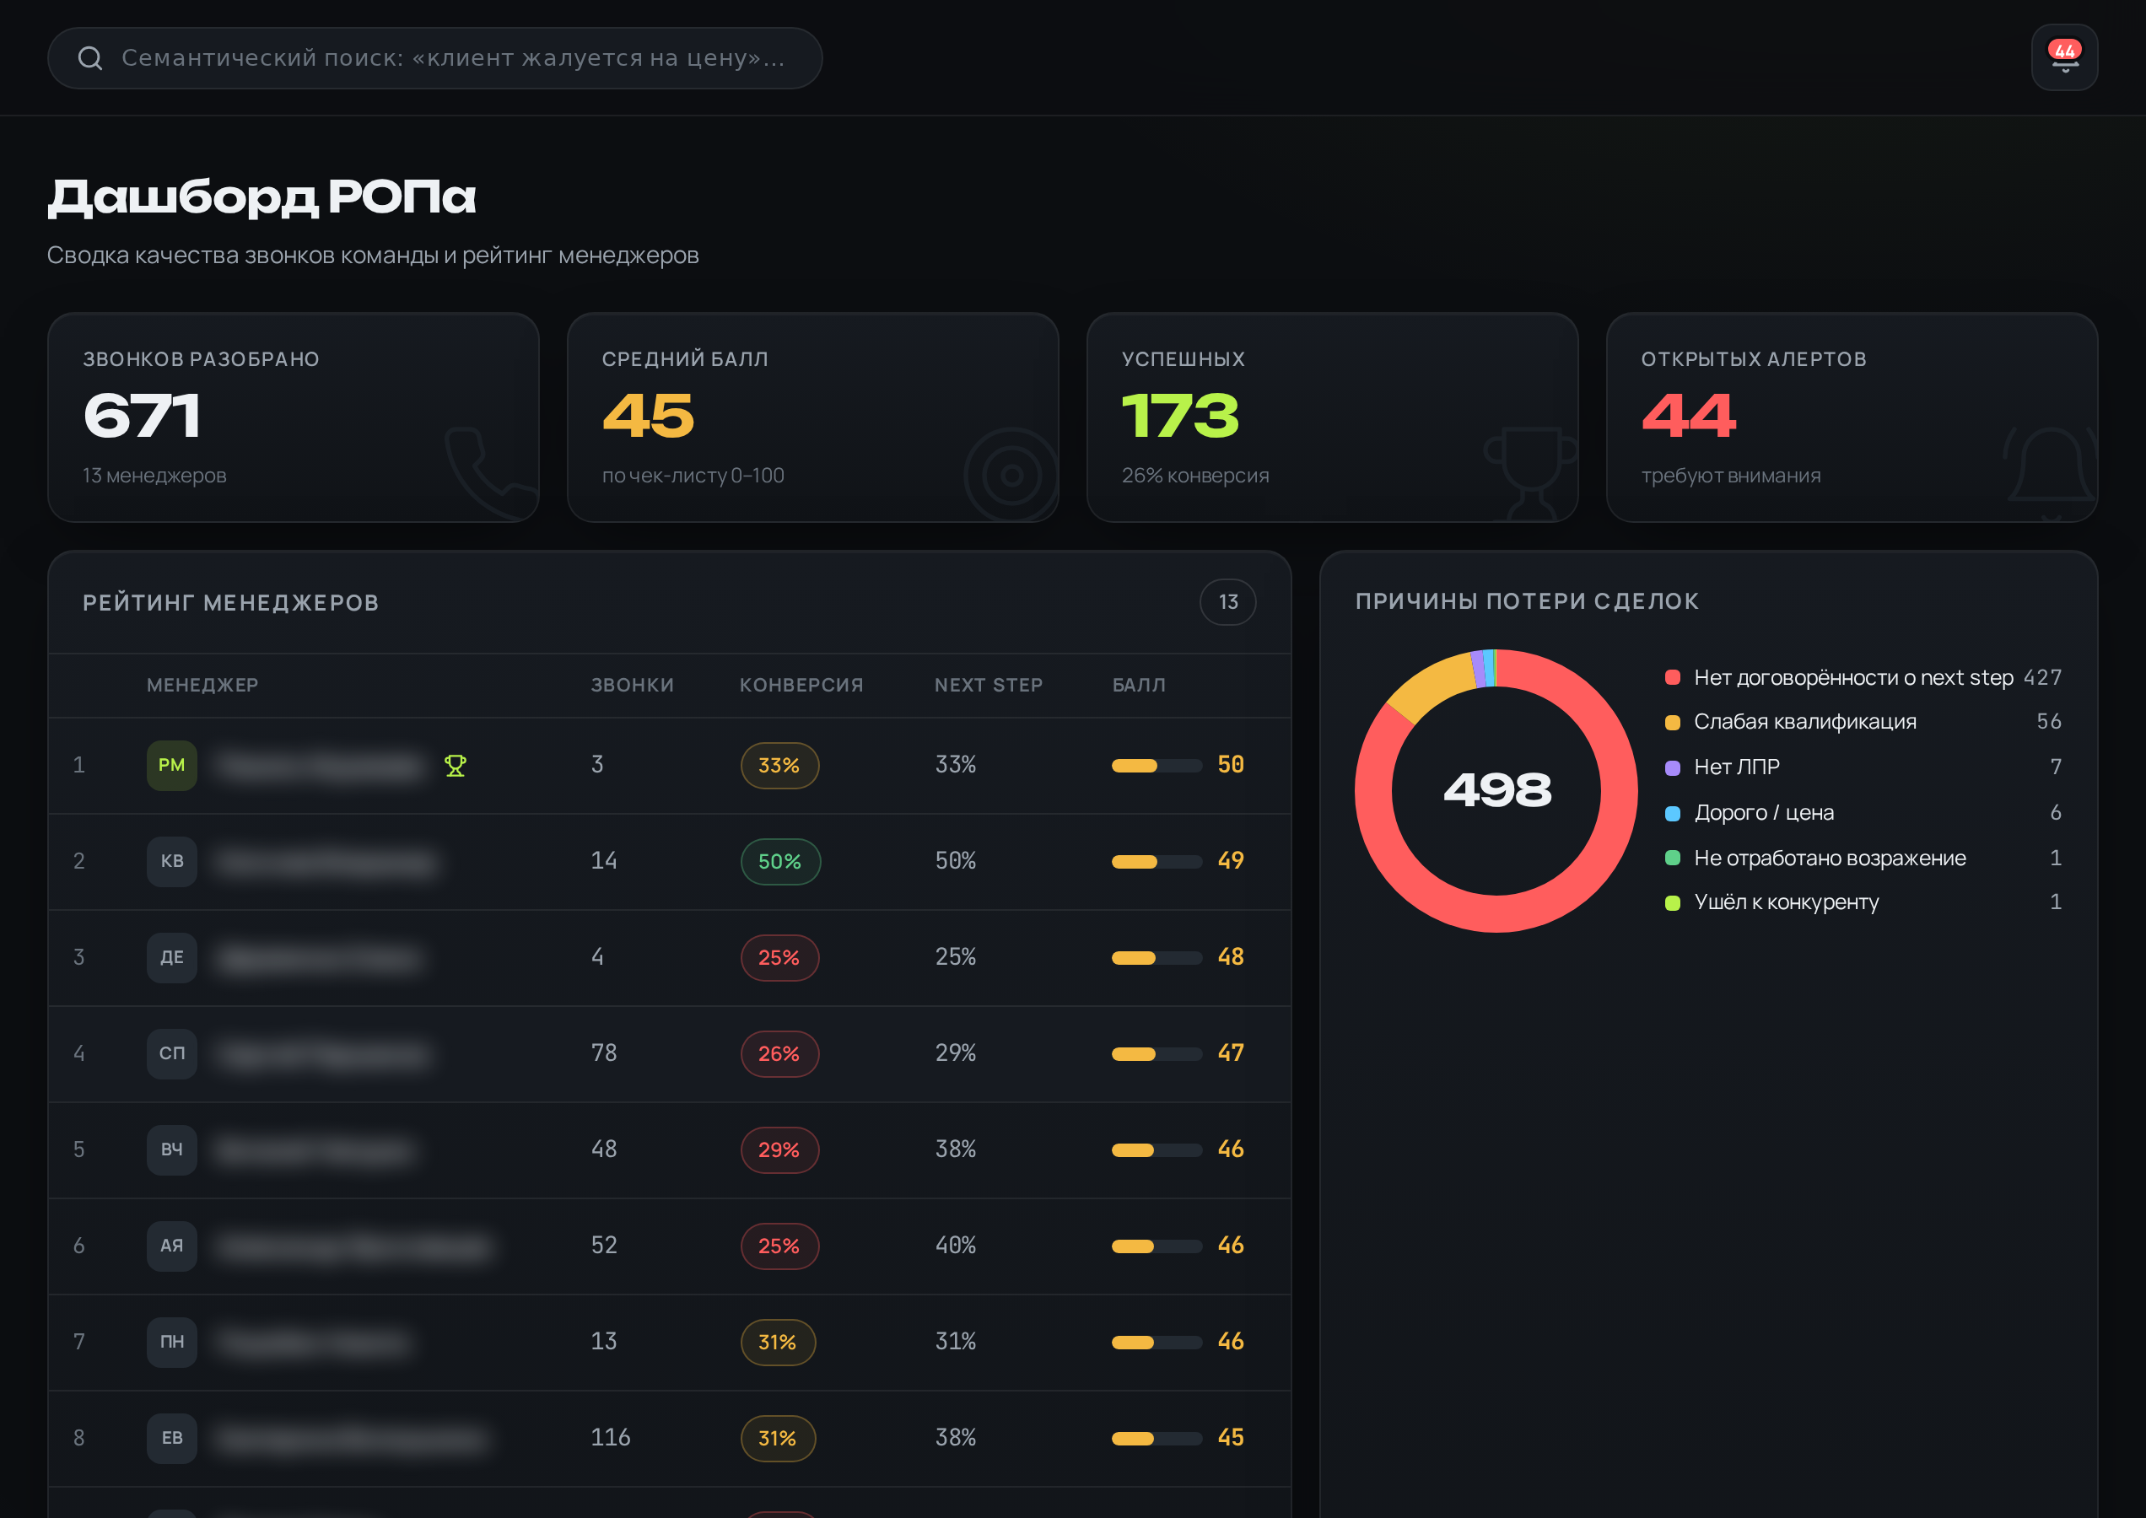Click the 116 calls cell for ЕВ
Image resolution: width=2146 pixels, height=1518 pixels.
pos(611,1438)
